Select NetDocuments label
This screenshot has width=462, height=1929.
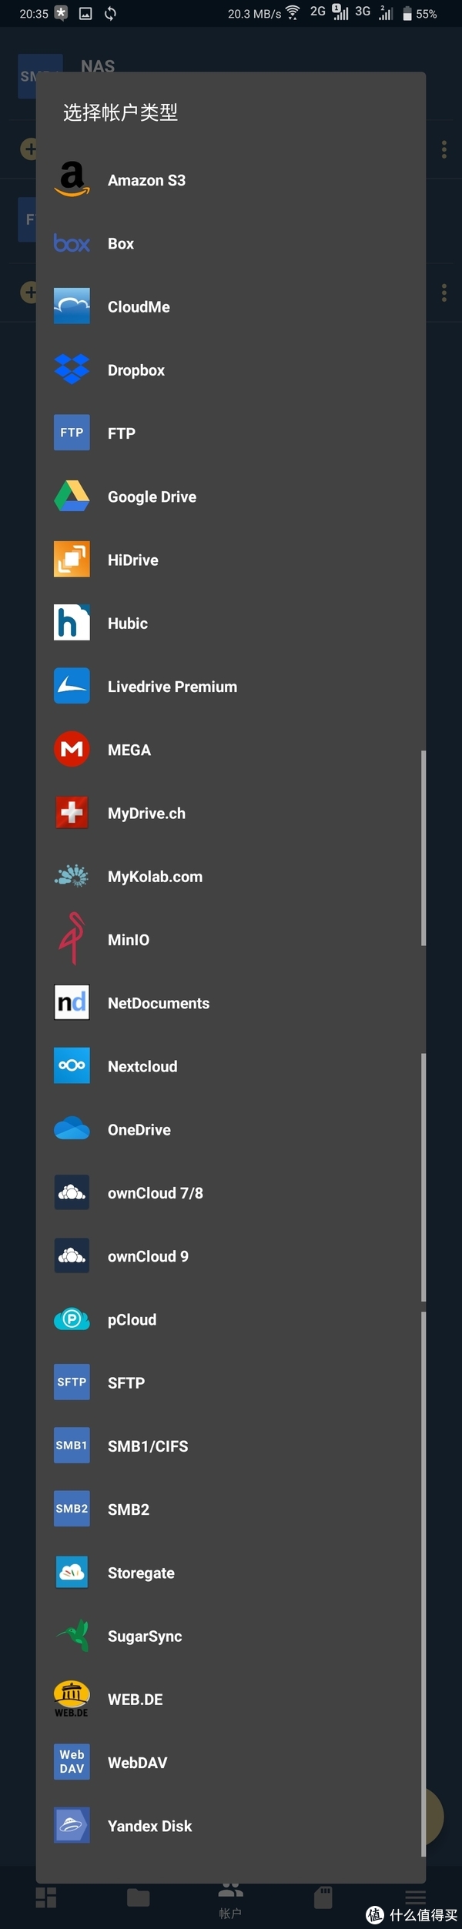click(159, 1003)
